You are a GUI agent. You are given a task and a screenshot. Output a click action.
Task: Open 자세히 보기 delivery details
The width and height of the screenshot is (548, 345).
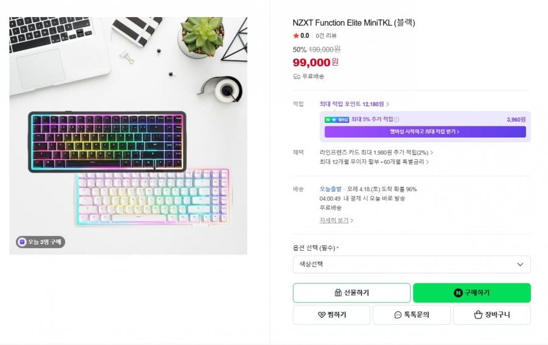click(336, 220)
